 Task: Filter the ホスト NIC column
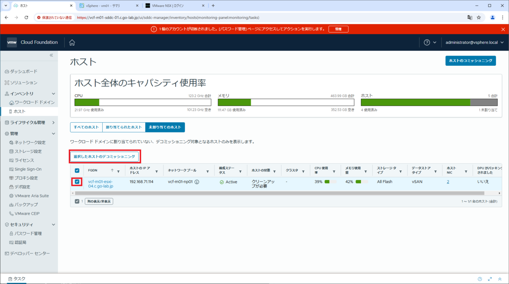(466, 172)
